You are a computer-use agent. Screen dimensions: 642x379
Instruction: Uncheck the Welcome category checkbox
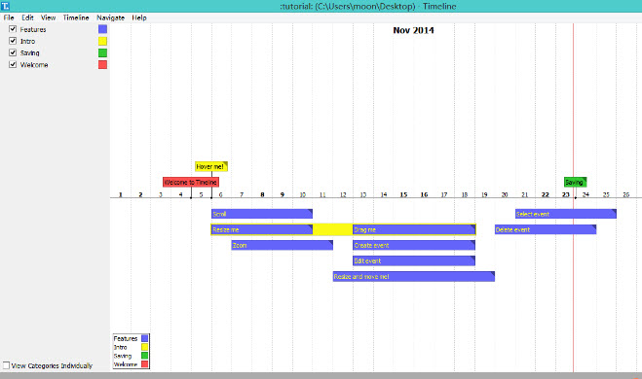click(x=13, y=64)
